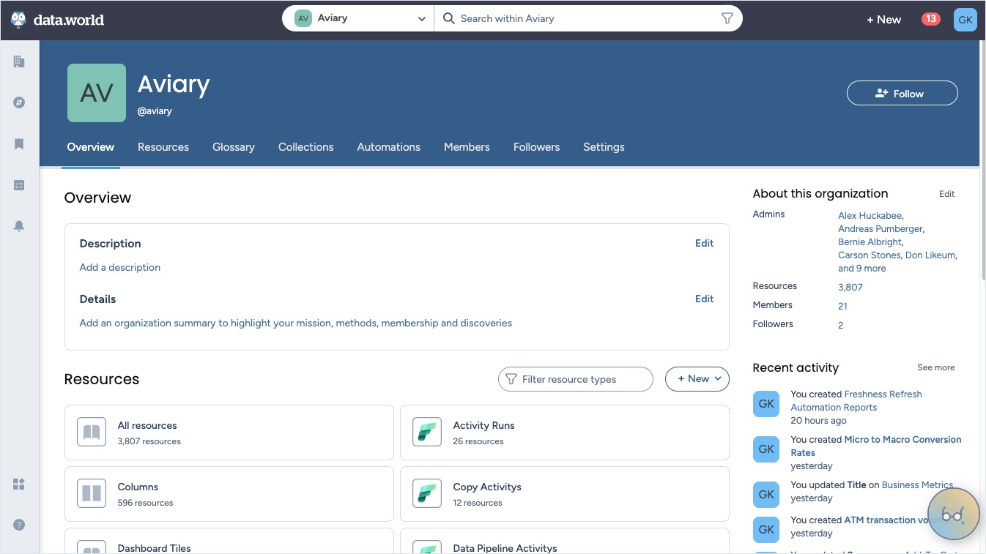Switch to the Resources tab

pos(163,147)
